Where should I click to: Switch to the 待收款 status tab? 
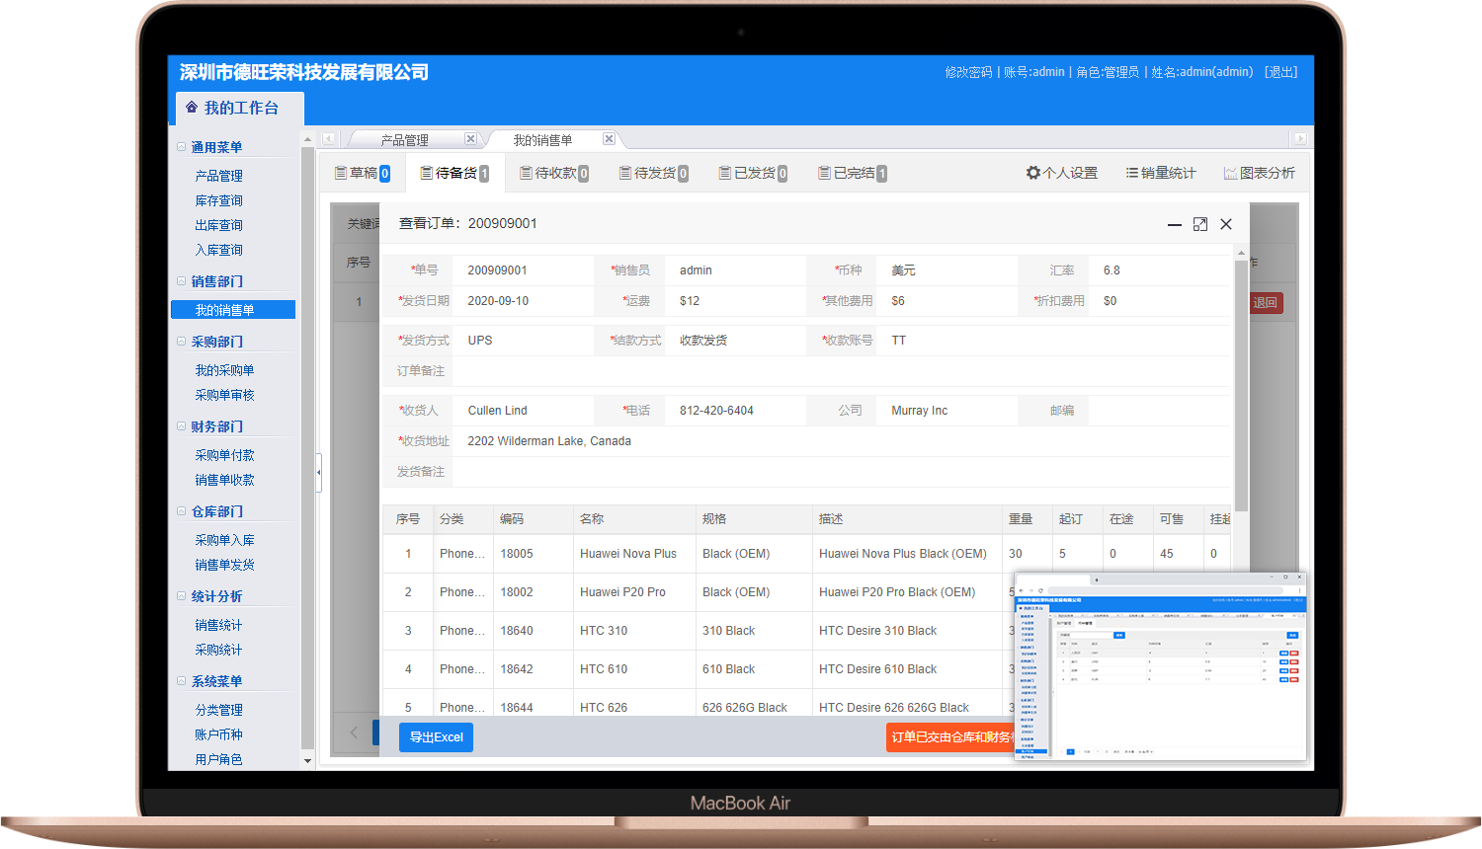click(554, 173)
